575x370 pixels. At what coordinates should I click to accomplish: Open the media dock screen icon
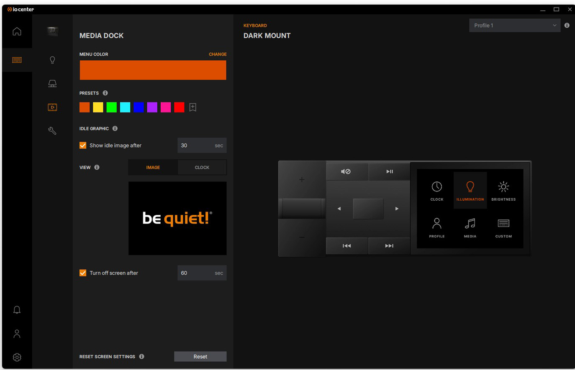pyautogui.click(x=52, y=107)
